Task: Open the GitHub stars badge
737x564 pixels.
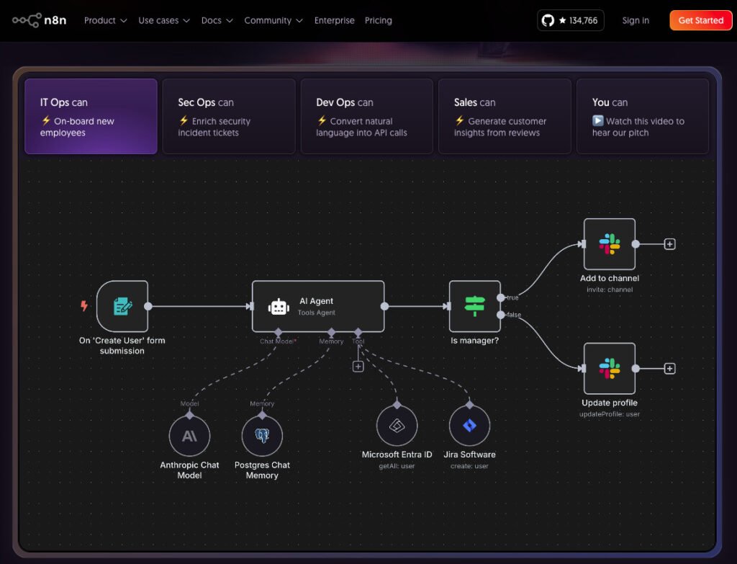Action: (x=570, y=20)
